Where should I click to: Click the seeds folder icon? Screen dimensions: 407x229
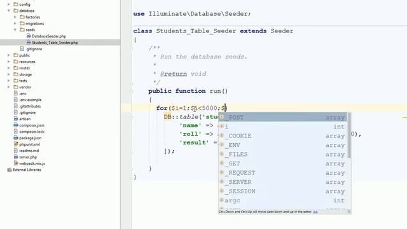(x=22, y=30)
